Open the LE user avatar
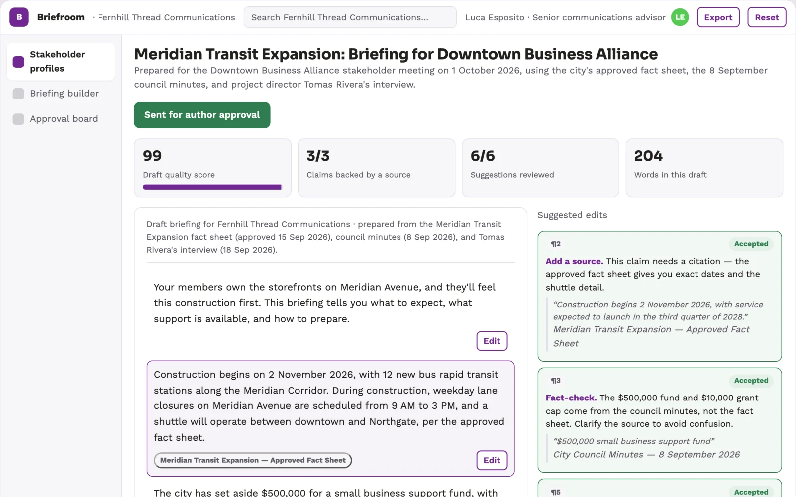796x497 pixels. tap(680, 17)
